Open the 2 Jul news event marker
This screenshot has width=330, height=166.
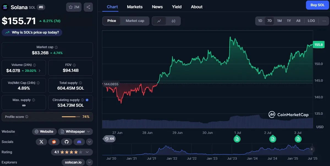coord(273,139)
